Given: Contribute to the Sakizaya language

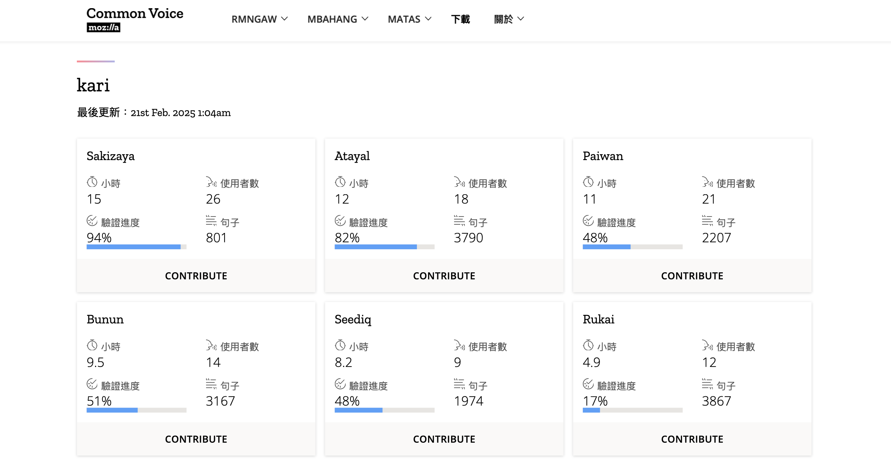Looking at the screenshot, I should click(196, 276).
